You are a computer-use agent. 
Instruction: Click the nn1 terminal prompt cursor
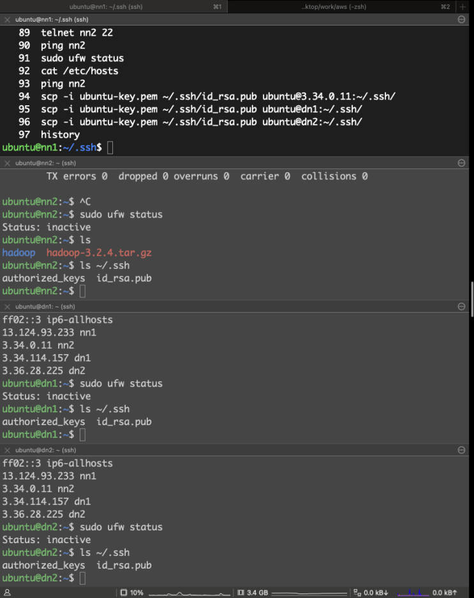pyautogui.click(x=110, y=147)
